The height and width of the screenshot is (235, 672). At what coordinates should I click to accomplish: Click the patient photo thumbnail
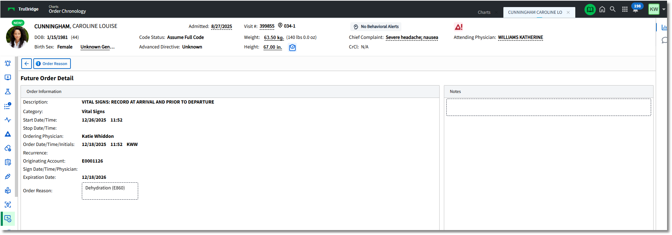tap(17, 37)
